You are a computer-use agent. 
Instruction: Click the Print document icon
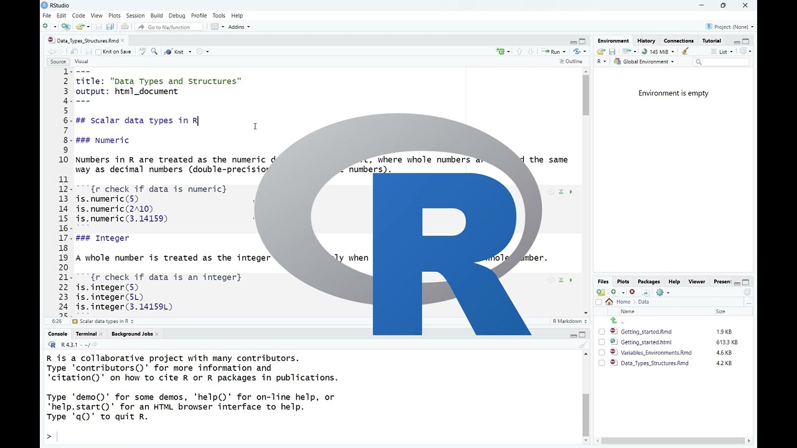click(x=125, y=27)
